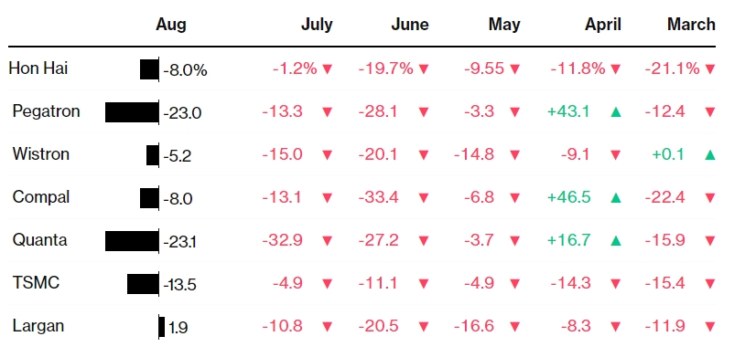Click the green up arrow beside Wistron March +0.1
745x347 pixels.
pos(710,155)
